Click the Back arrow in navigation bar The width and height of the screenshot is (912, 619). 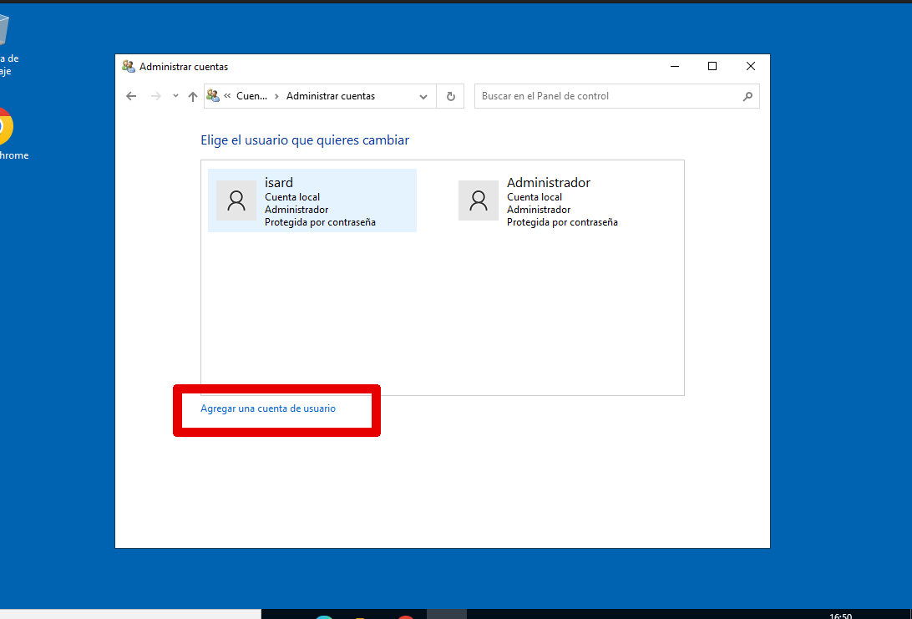point(131,96)
